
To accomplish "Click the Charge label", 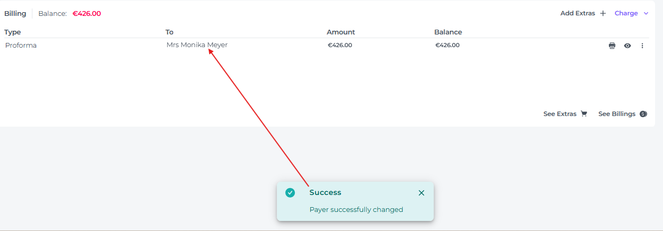I will click(626, 13).
